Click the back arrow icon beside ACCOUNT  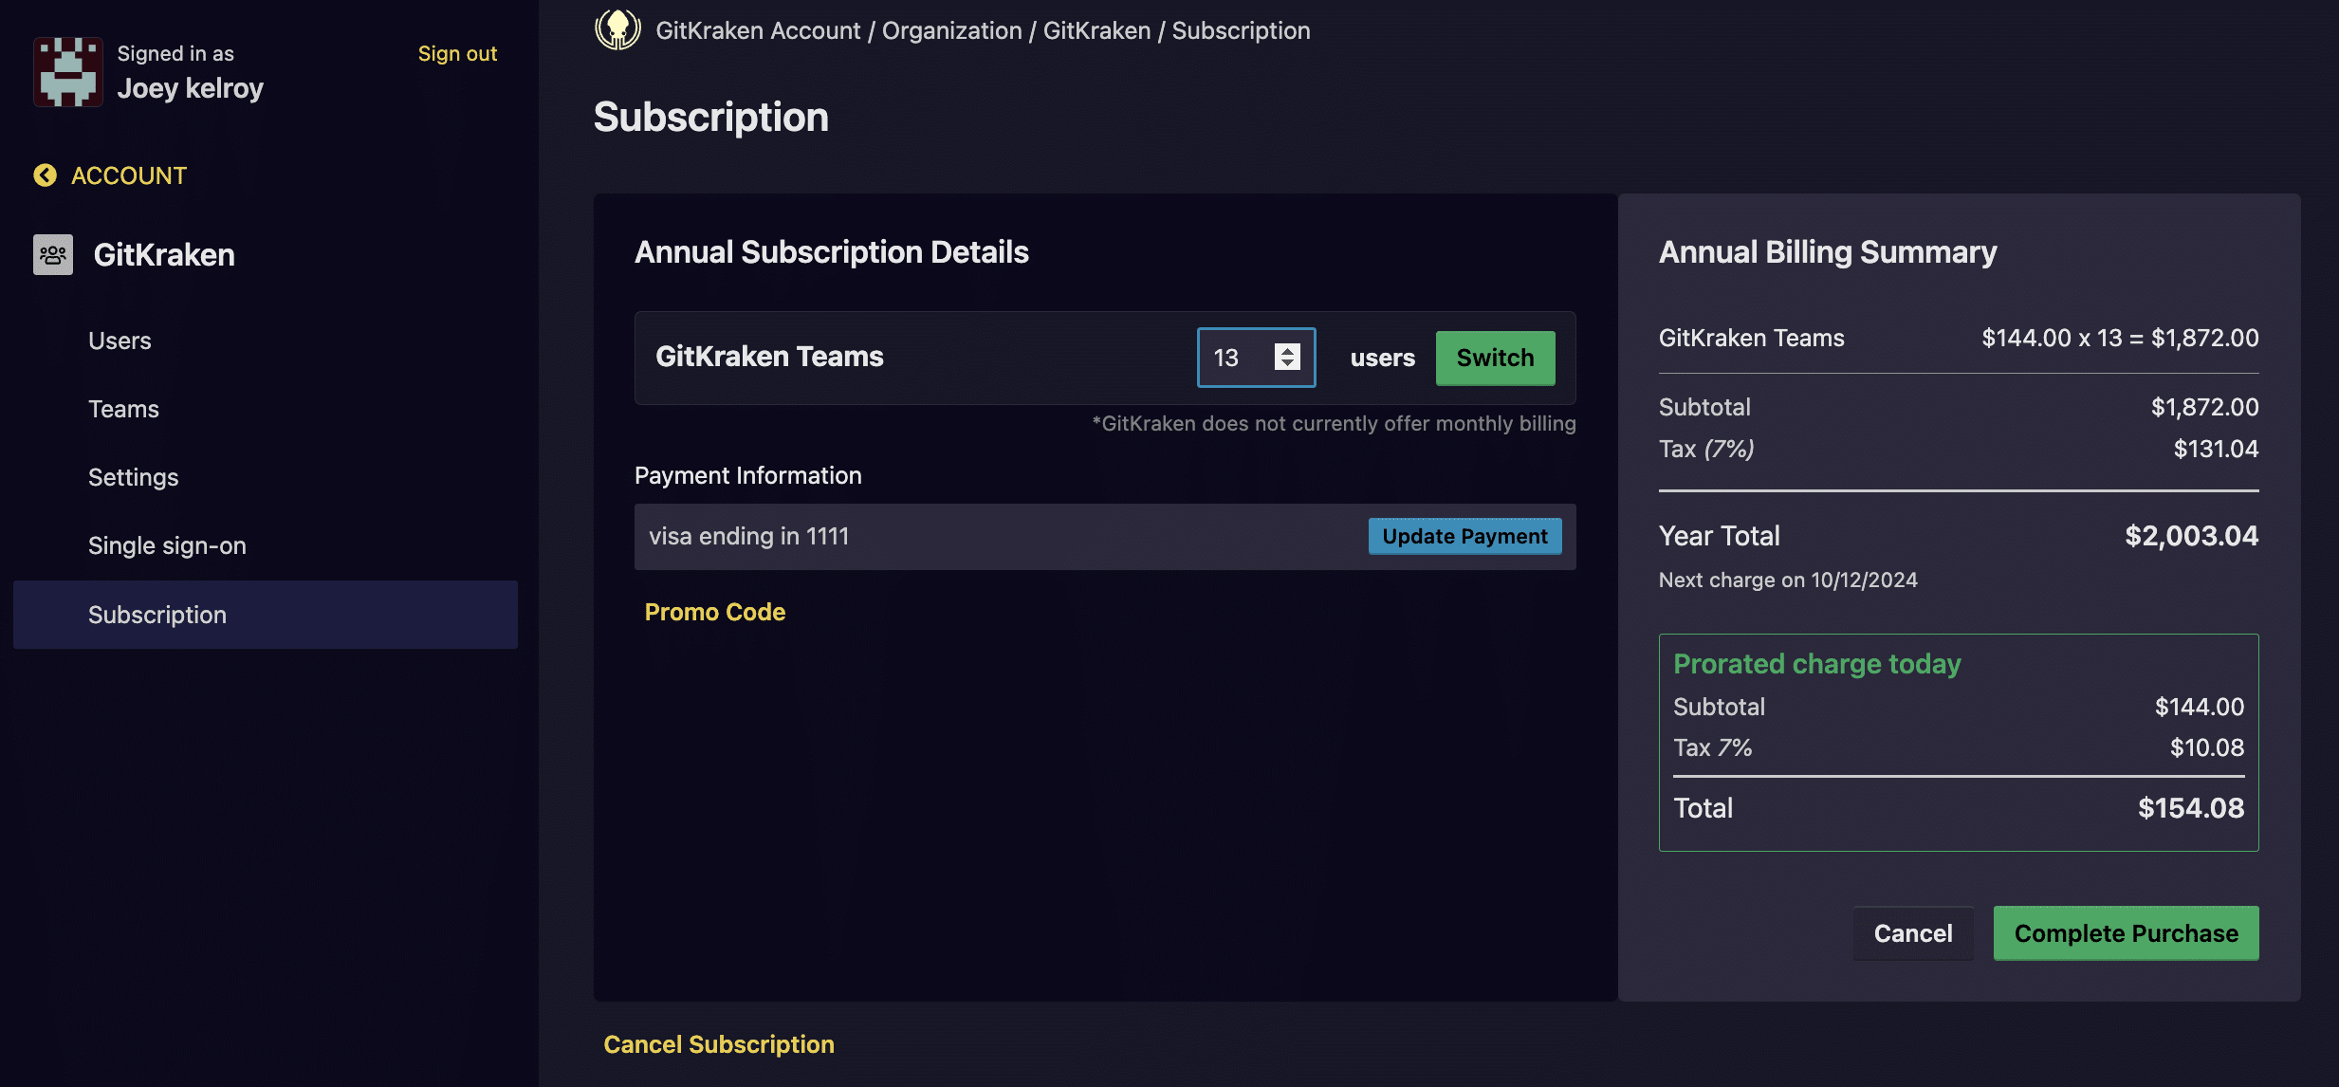(45, 175)
